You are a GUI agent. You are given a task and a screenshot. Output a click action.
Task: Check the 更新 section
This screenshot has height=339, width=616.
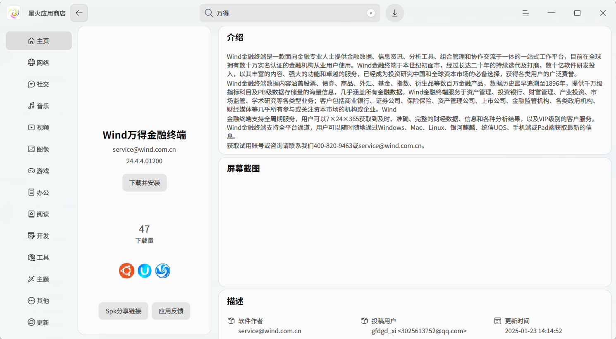39,323
